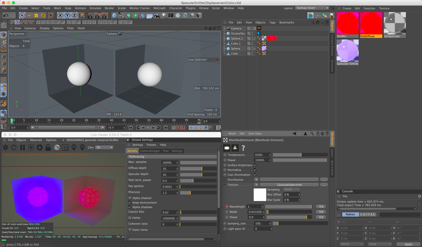This screenshot has width=422, height=247.
Task: Toggle the Static noise checkbox
Action: (130, 230)
